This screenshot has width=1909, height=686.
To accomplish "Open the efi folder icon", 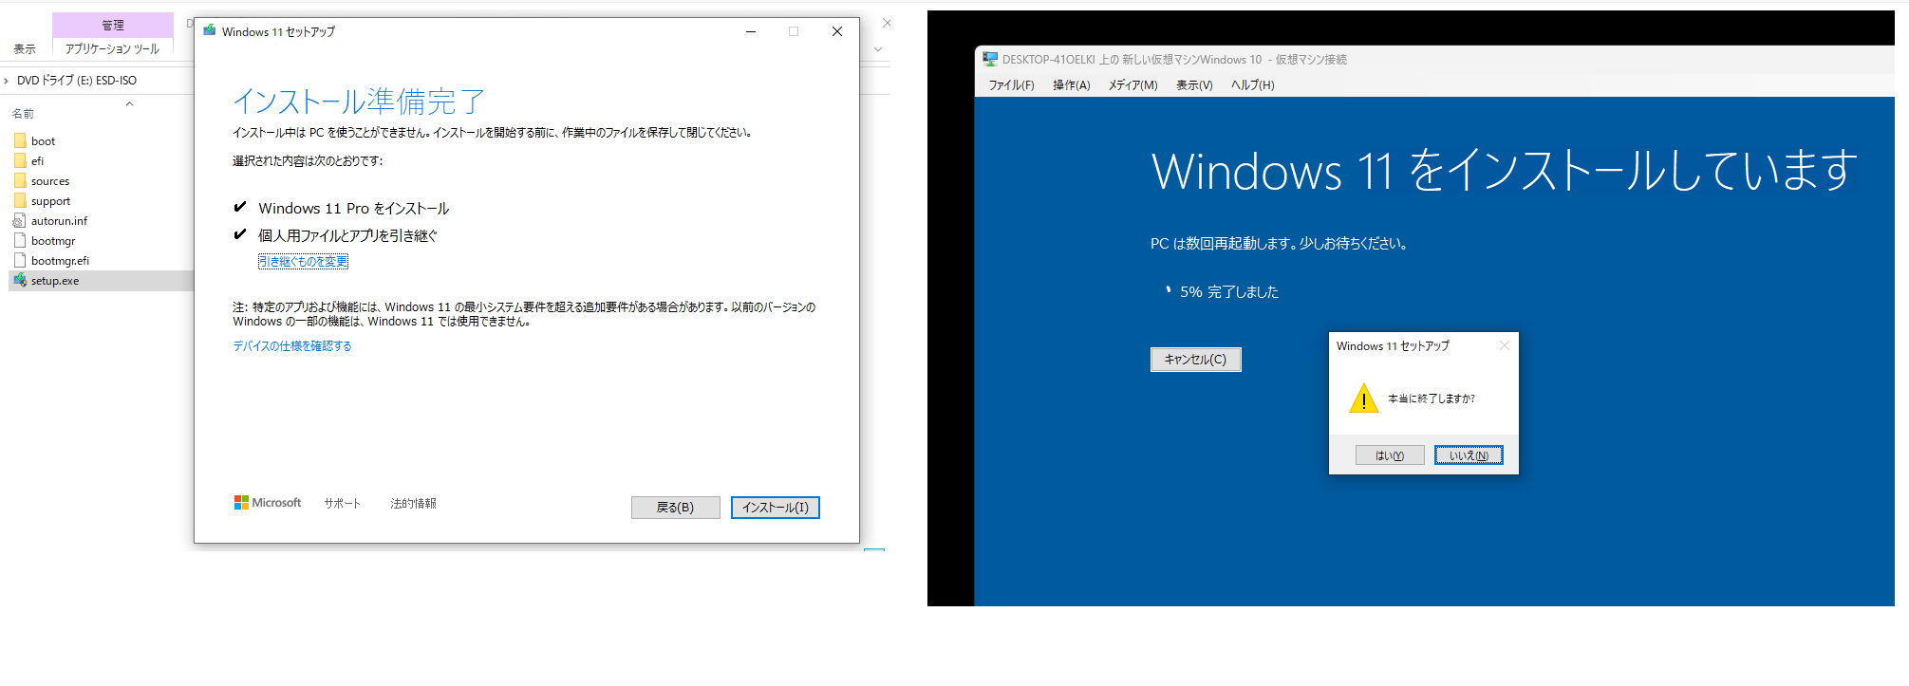I will pos(20,161).
